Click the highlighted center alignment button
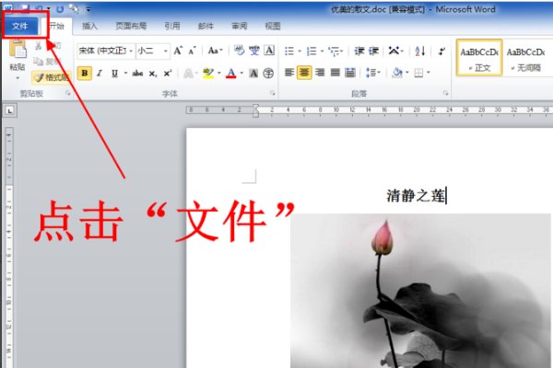The image size is (553, 368). click(x=304, y=73)
